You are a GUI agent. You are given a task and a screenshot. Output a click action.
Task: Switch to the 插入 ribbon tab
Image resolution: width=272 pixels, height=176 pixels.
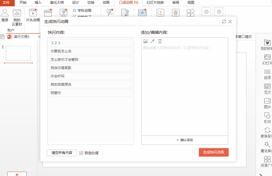pyautogui.click(x=38, y=3)
